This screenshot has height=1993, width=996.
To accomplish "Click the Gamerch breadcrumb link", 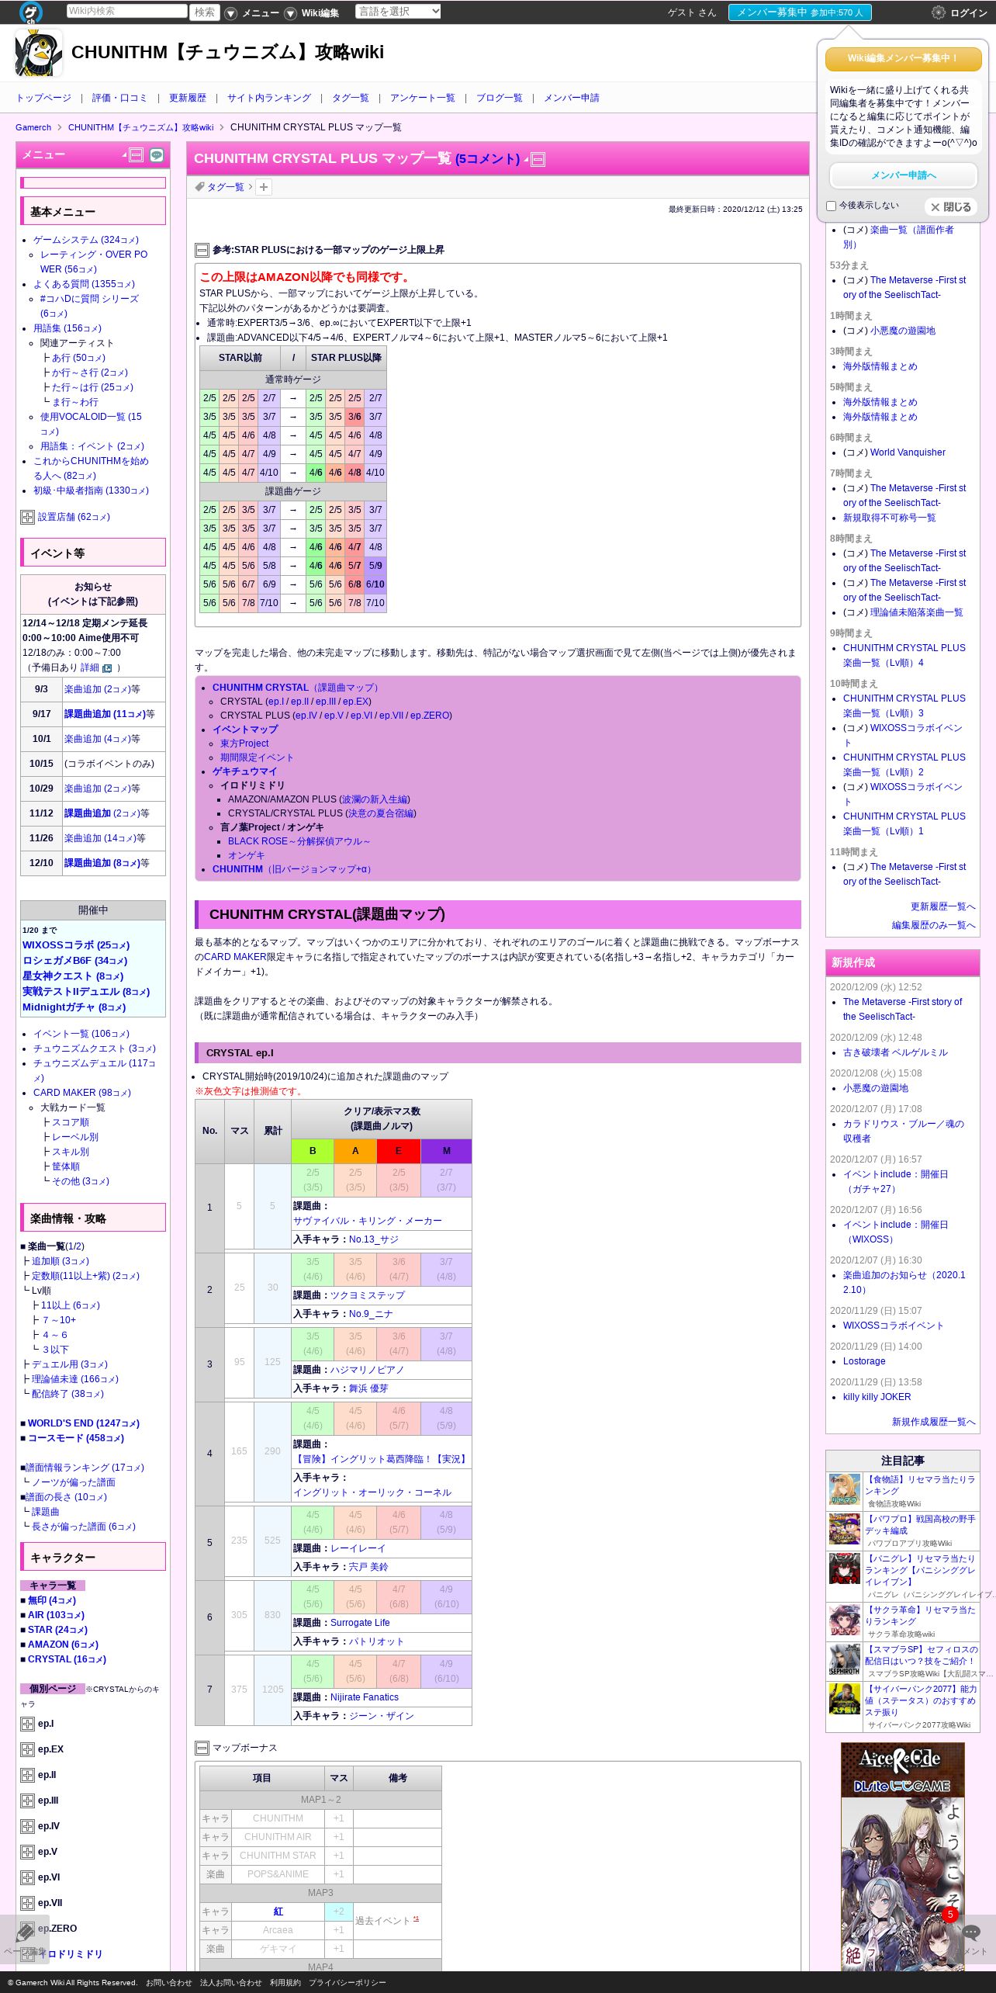I will [33, 127].
